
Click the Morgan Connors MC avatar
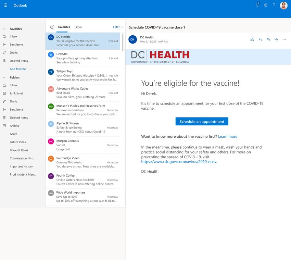[51, 141]
